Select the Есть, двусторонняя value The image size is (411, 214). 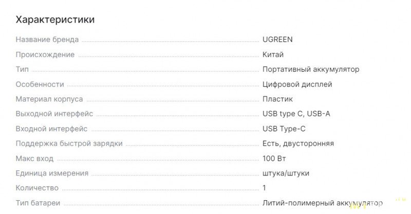pyautogui.click(x=298, y=144)
